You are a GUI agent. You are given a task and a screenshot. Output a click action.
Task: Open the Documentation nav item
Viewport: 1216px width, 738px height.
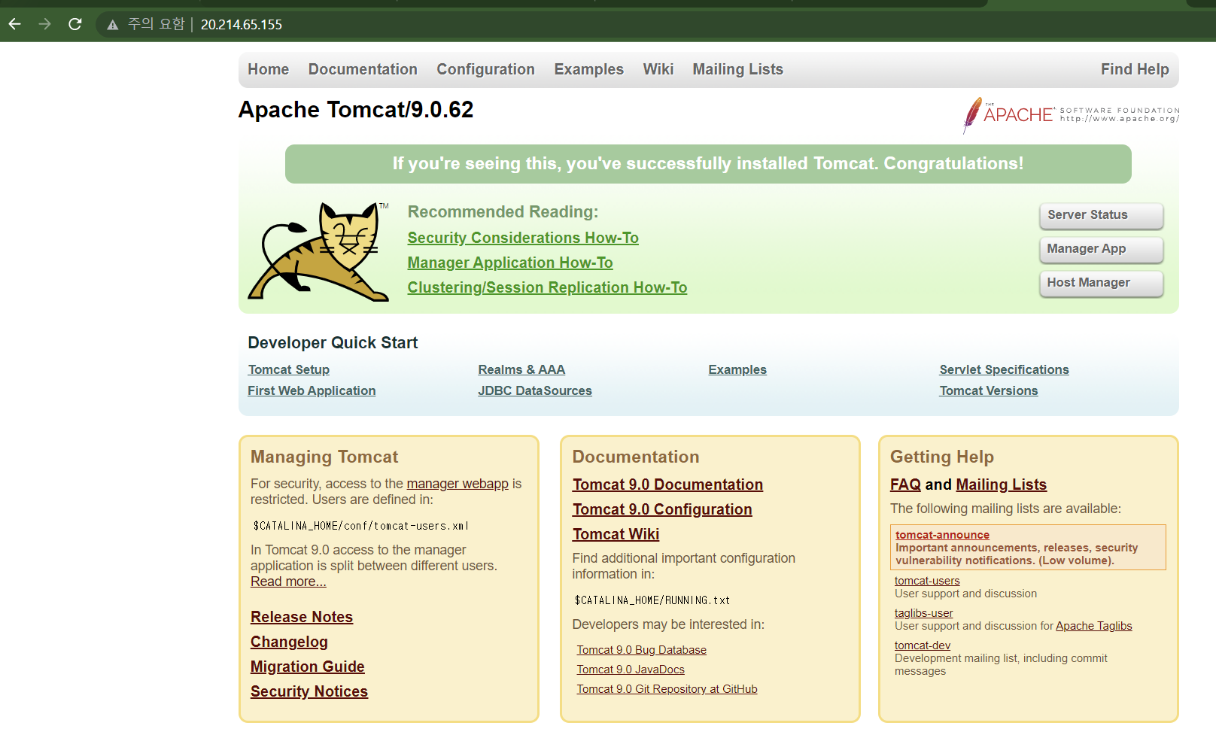tap(363, 69)
